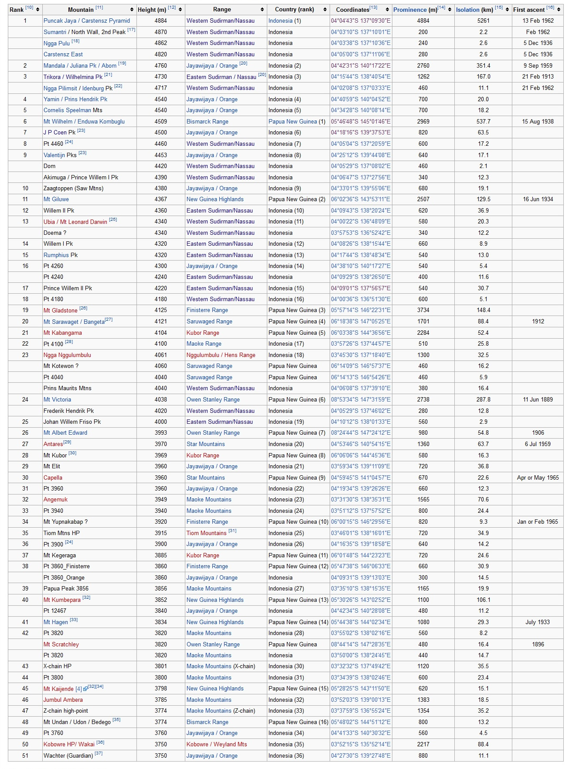Open Kobowre HP/ Wakai link
Image resolution: width=569 pixels, height=769 pixels.
[x=69, y=744]
